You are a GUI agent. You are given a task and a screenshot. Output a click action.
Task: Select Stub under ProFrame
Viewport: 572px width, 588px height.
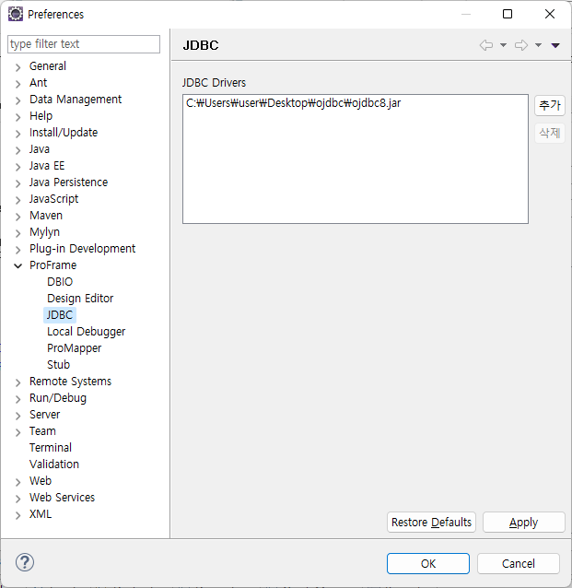[x=58, y=364]
